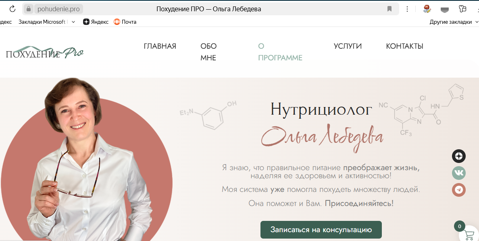Click the red extension icon near the toolbar

point(426,8)
